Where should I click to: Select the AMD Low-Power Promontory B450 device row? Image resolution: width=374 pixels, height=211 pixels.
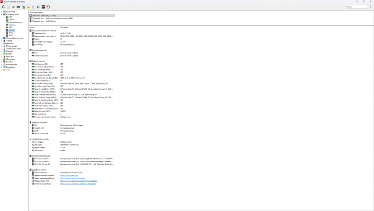tap(52, 18)
